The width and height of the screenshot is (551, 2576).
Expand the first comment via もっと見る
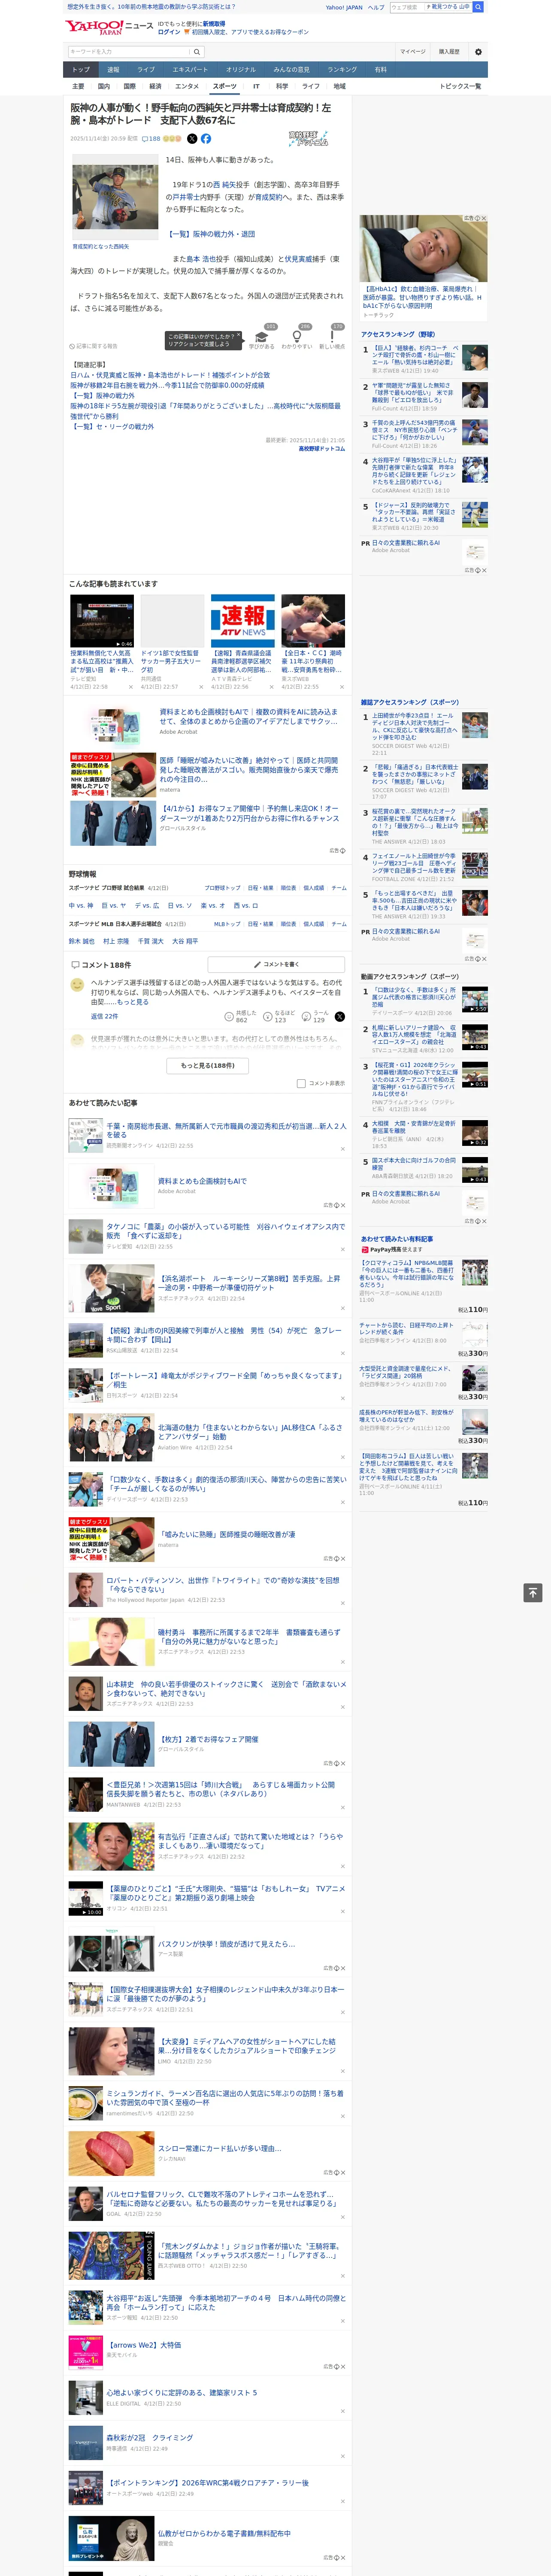pyautogui.click(x=133, y=1001)
